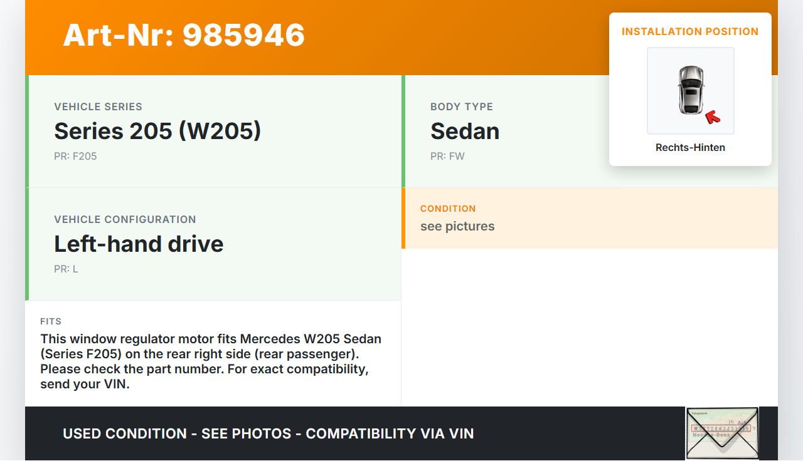
Task: Select the Left-hand drive value
Action: pos(139,244)
